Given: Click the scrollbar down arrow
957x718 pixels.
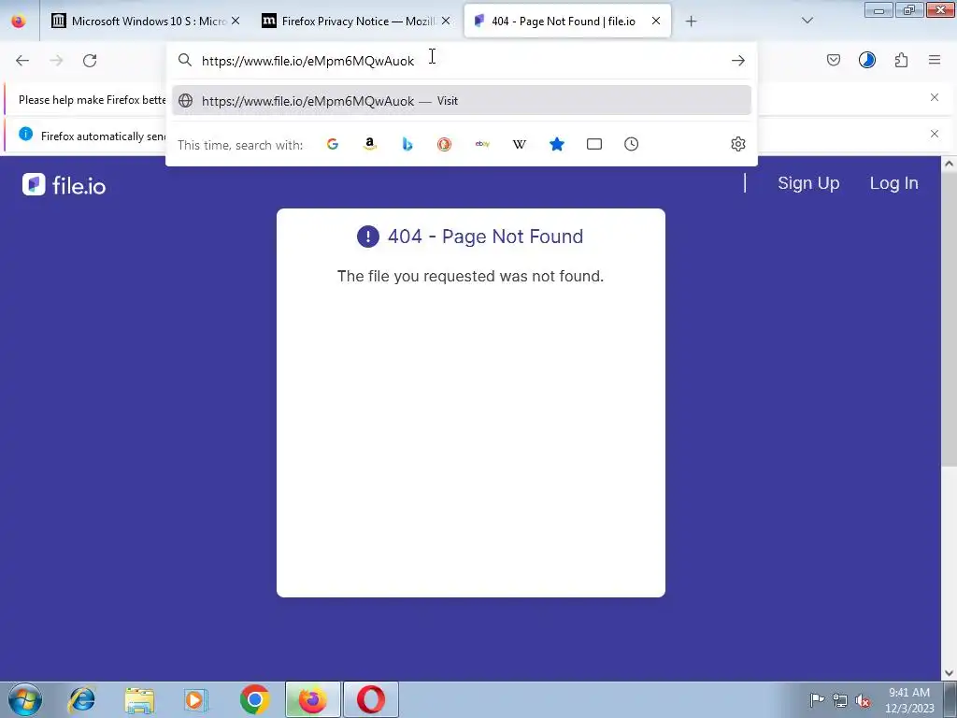Looking at the screenshot, I should pyautogui.click(x=949, y=673).
